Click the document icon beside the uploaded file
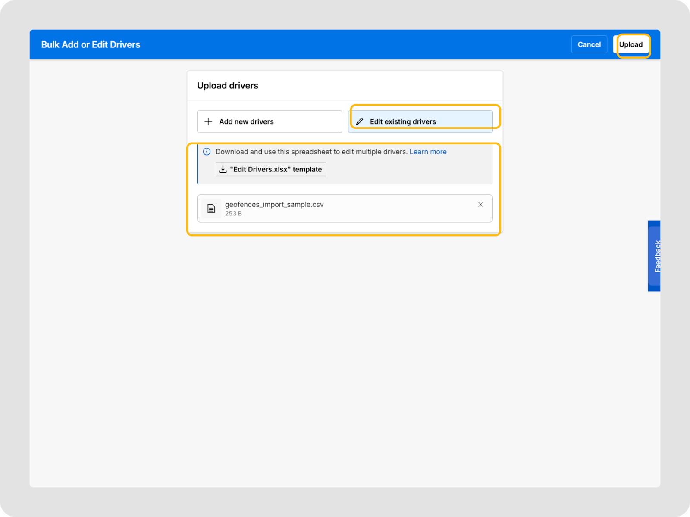690x517 pixels. 211,209
